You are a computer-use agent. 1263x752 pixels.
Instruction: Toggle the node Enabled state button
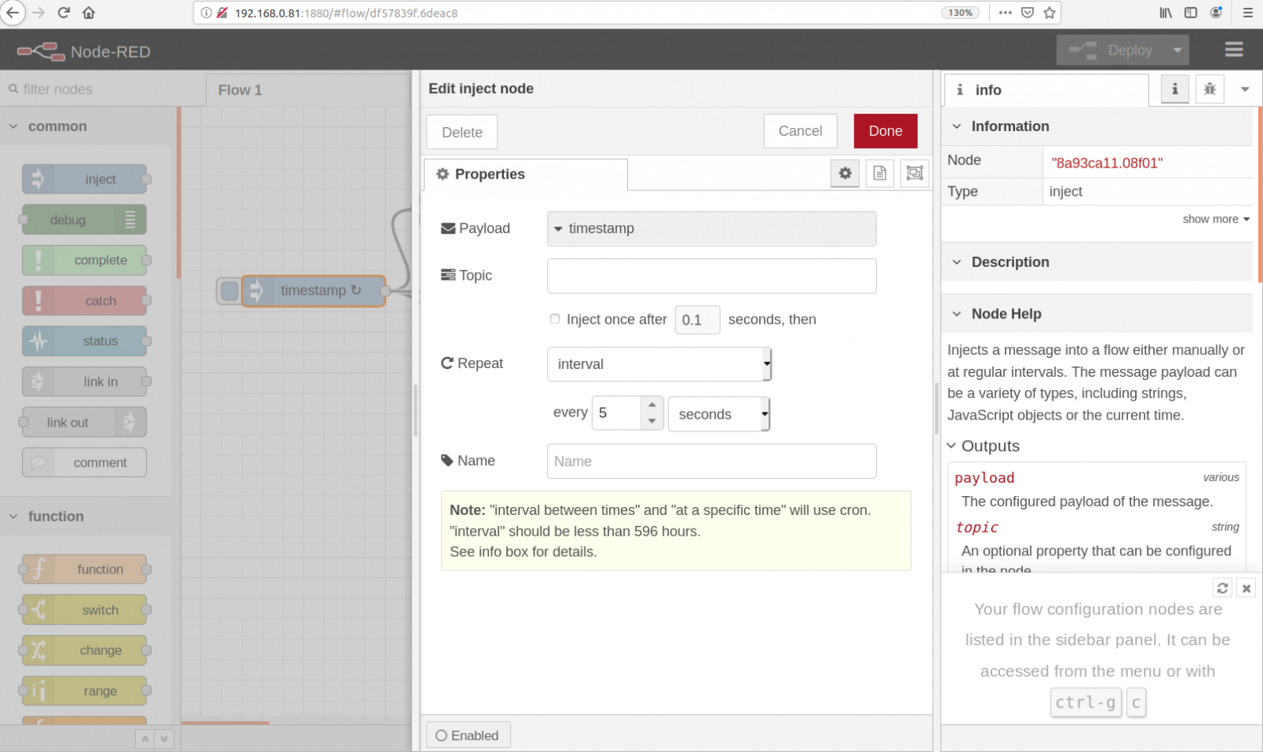tap(468, 735)
